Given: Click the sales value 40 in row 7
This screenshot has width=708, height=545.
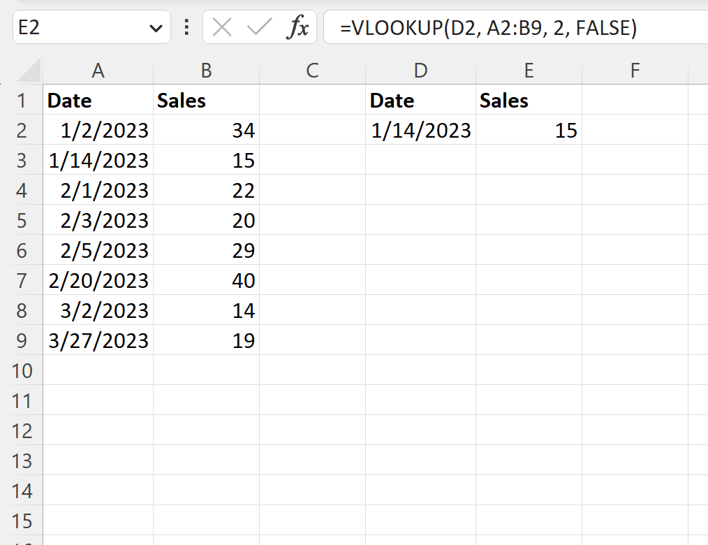Looking at the screenshot, I should tap(206, 280).
